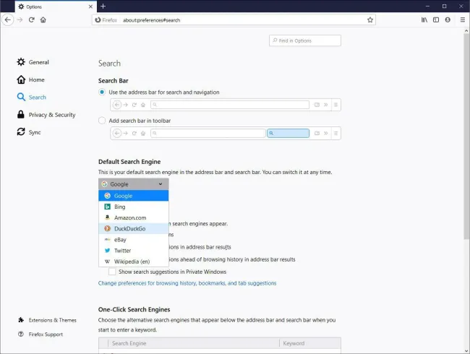Open the Library icon in toolbar
The height and width of the screenshot is (354, 470).
pos(424,20)
